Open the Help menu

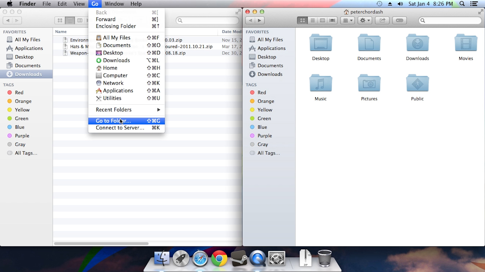click(136, 4)
